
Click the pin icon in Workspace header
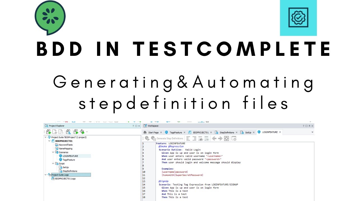pos(310,126)
